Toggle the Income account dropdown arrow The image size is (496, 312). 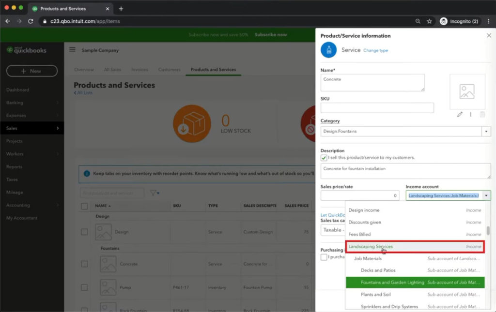pyautogui.click(x=486, y=195)
